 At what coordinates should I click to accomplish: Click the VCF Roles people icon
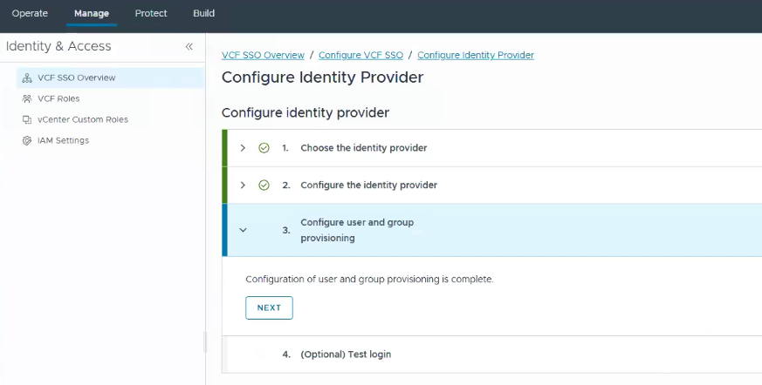[x=27, y=99]
